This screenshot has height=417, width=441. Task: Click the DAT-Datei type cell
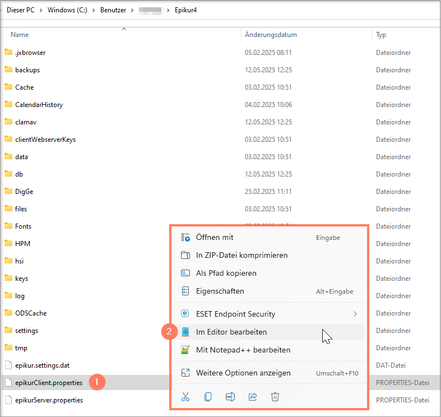(391, 365)
